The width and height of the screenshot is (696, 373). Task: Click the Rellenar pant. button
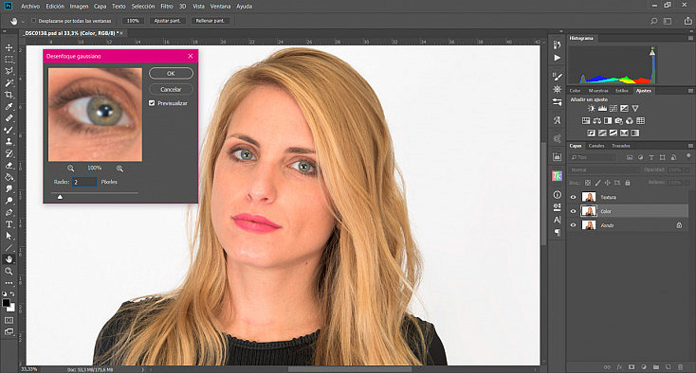210,21
